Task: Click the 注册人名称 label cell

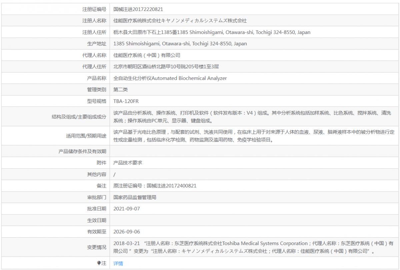Action: pos(56,21)
